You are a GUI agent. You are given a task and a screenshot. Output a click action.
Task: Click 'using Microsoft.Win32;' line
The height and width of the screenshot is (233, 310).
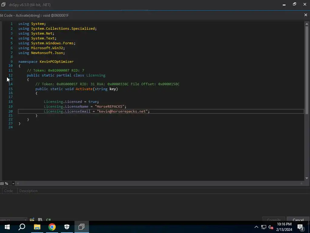tap(41, 48)
